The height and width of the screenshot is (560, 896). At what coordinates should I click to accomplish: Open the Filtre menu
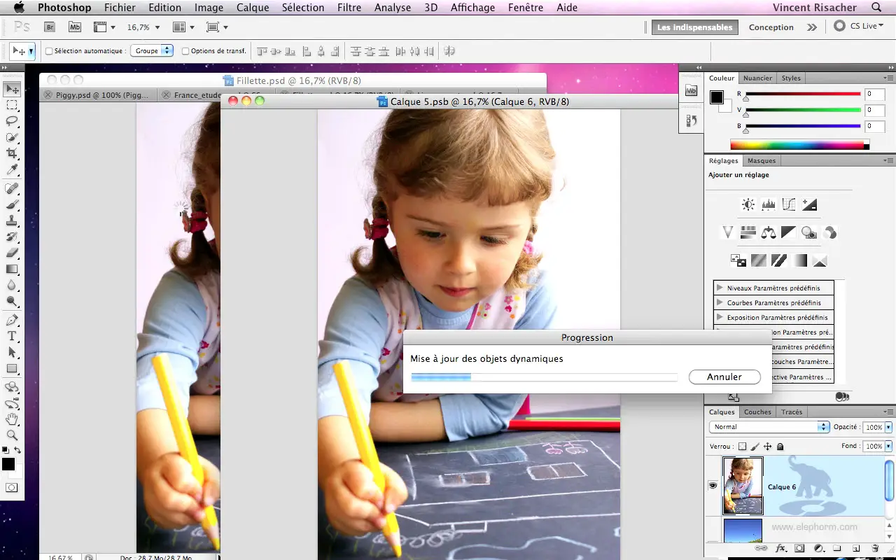pyautogui.click(x=349, y=8)
